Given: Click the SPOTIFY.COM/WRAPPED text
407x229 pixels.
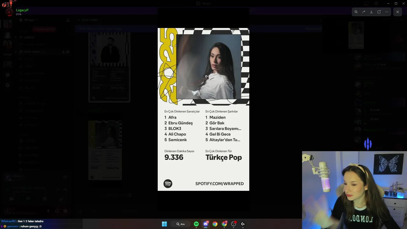Looking at the screenshot, I should coord(219,184).
